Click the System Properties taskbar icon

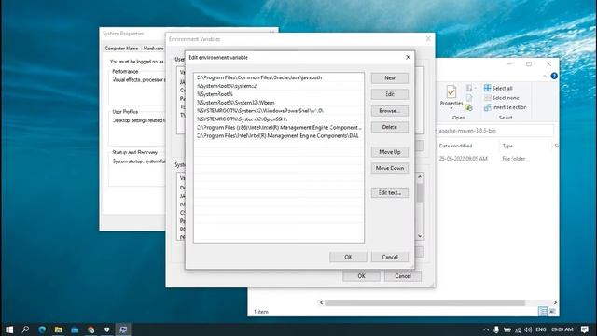(x=123, y=329)
